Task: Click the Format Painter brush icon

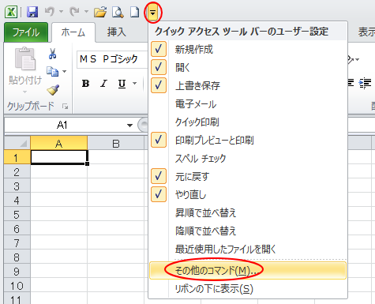Action: pyautogui.click(x=53, y=90)
